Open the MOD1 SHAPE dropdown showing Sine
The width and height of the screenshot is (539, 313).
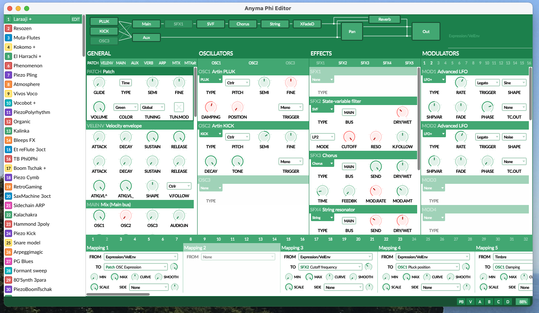[x=514, y=83]
